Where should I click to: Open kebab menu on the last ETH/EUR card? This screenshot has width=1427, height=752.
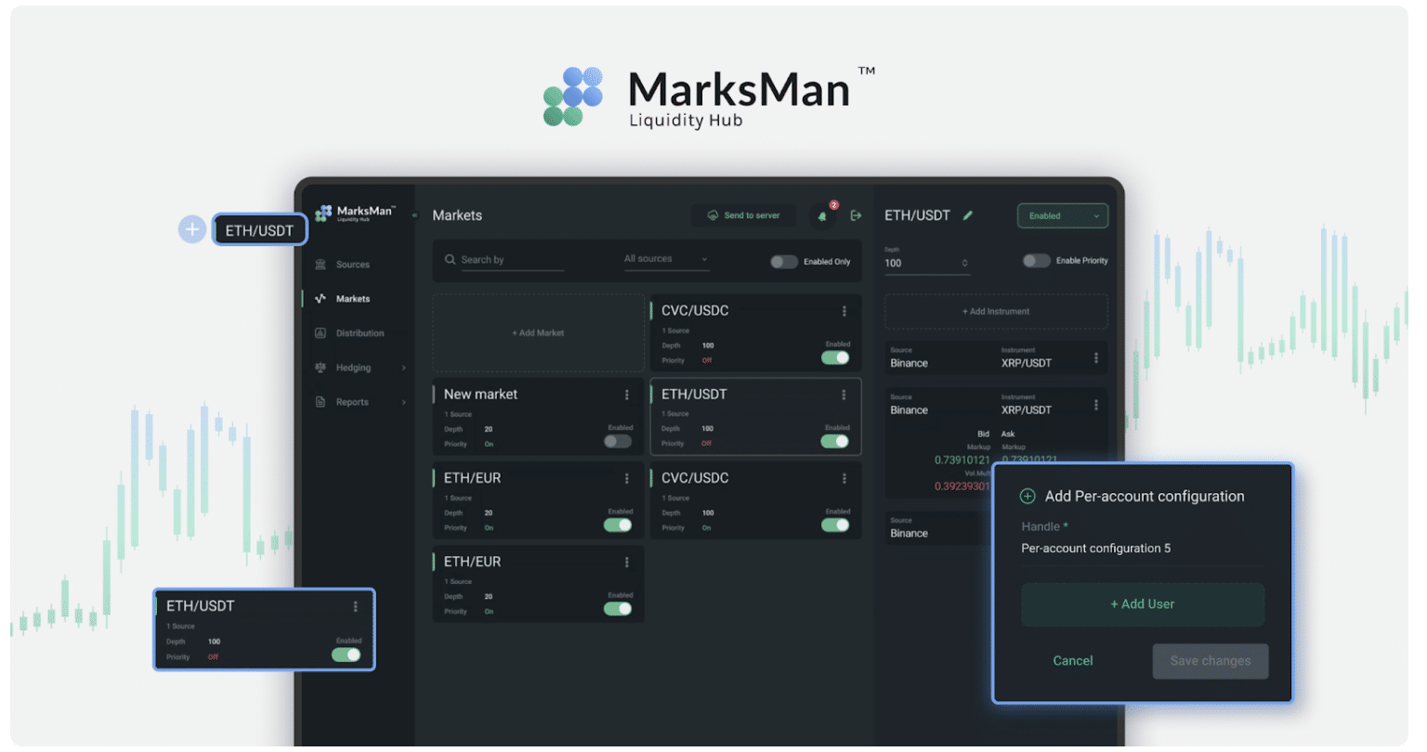(627, 562)
